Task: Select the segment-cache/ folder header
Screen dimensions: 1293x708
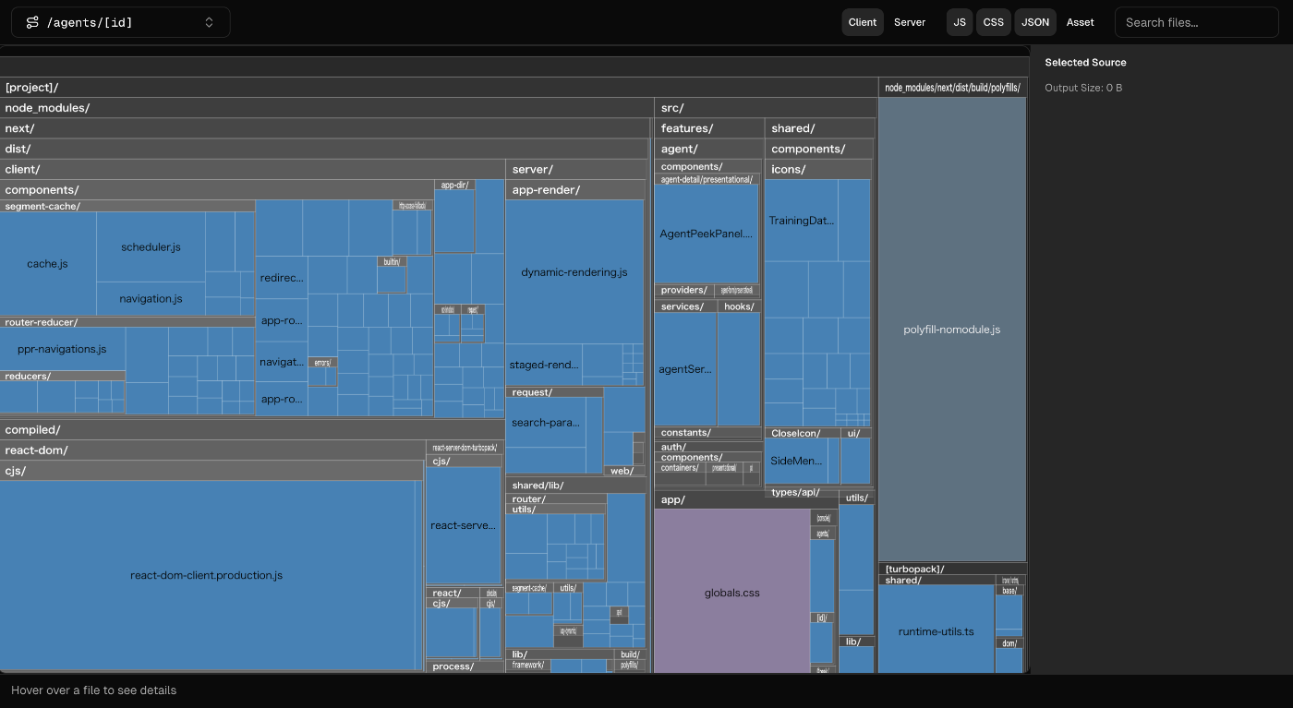Action: point(127,206)
